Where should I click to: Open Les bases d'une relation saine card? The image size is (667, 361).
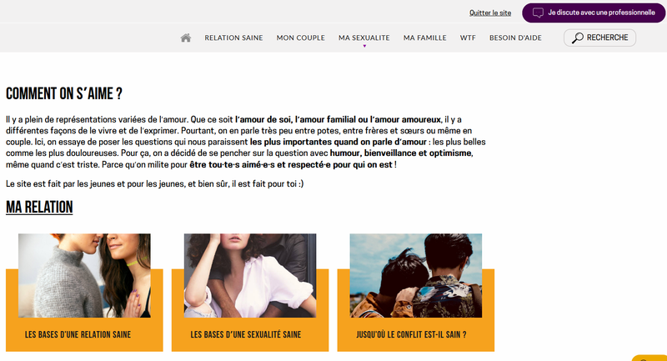(x=78, y=334)
